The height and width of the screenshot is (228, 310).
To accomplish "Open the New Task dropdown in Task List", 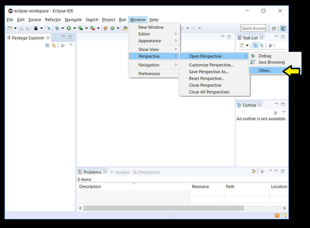I will [x=247, y=46].
